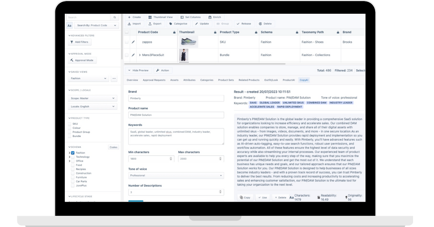Expand the Fashion schema tree node
Image resolution: width=434 pixels, height=227 pixels.
click(x=69, y=153)
